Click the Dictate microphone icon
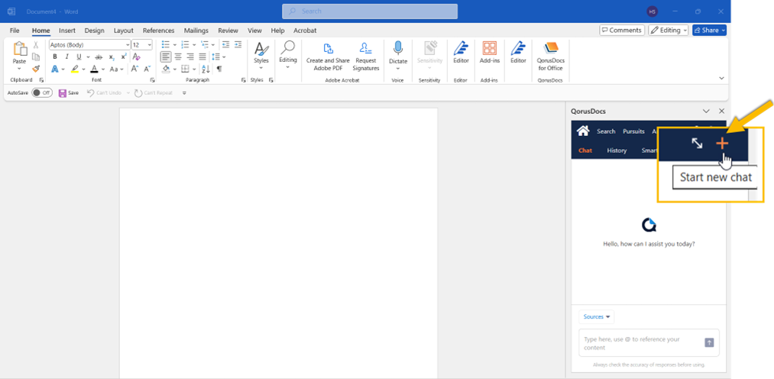Image resolution: width=774 pixels, height=379 pixels. coord(398,50)
